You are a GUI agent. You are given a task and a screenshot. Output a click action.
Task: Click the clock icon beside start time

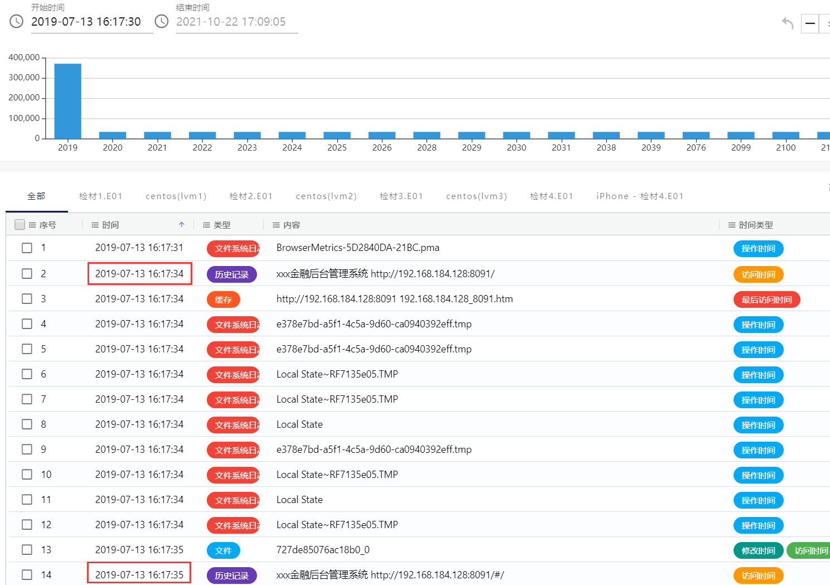(x=17, y=21)
